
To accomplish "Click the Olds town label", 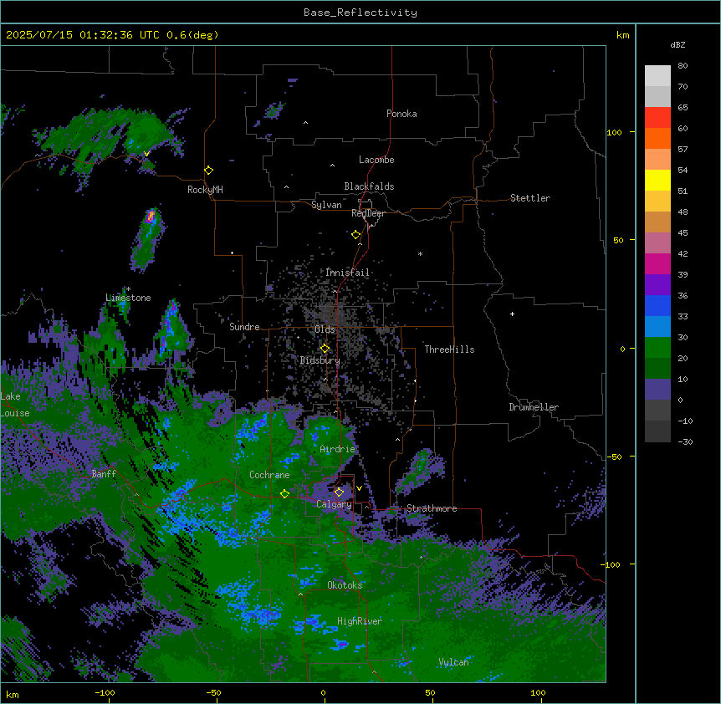I will click(325, 329).
